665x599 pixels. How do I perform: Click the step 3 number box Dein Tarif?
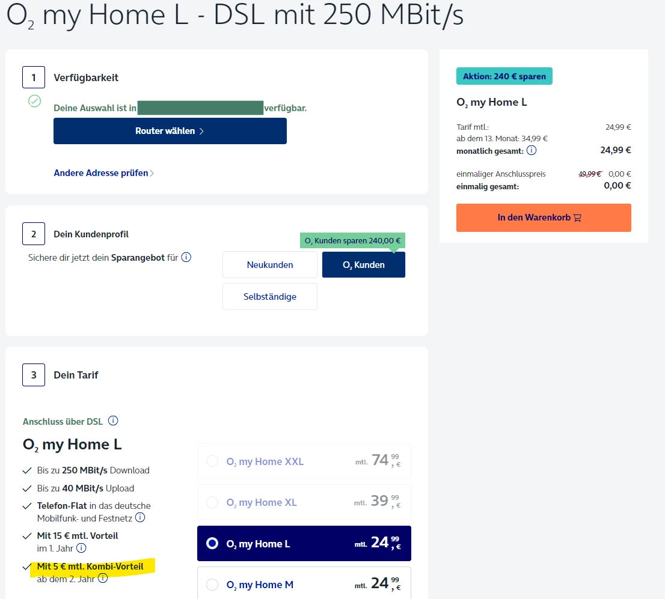tap(34, 375)
